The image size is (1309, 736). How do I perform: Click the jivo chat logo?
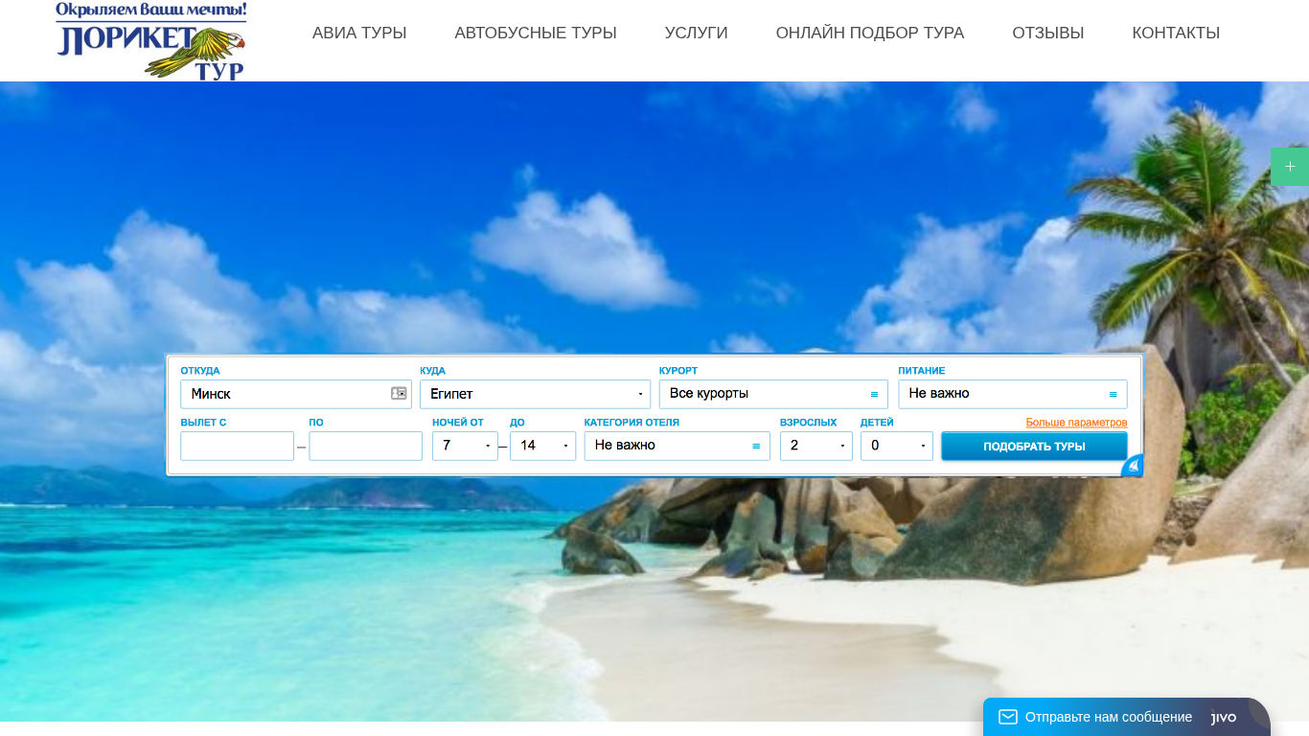pyautogui.click(x=1224, y=718)
